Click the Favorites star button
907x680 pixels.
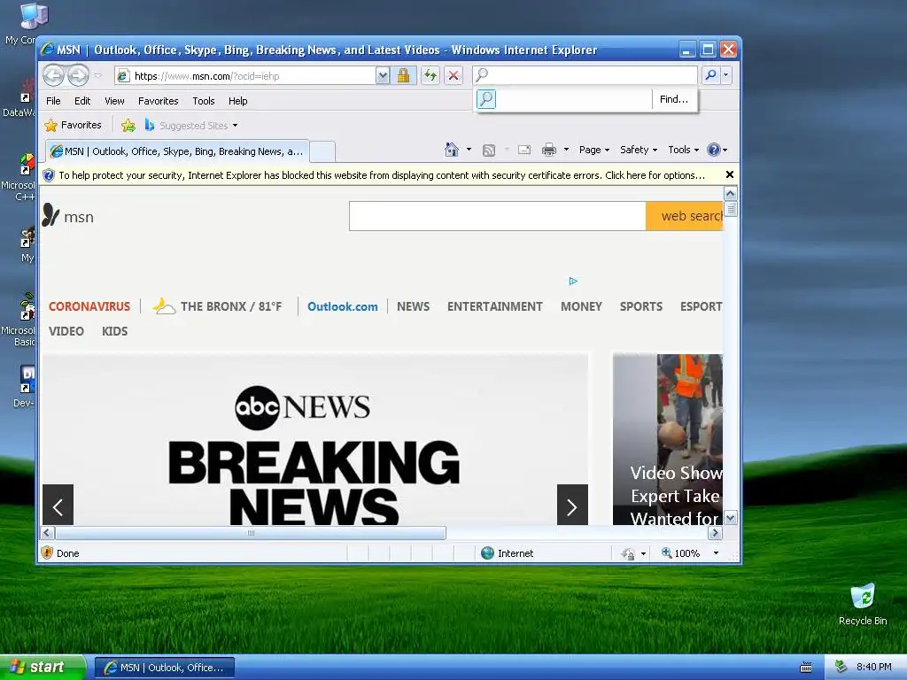[73, 125]
